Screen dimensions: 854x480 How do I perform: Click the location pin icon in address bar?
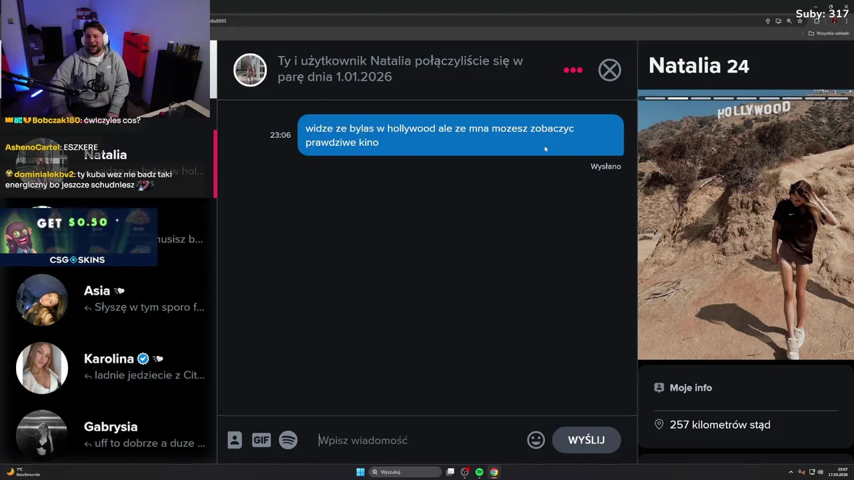767,21
